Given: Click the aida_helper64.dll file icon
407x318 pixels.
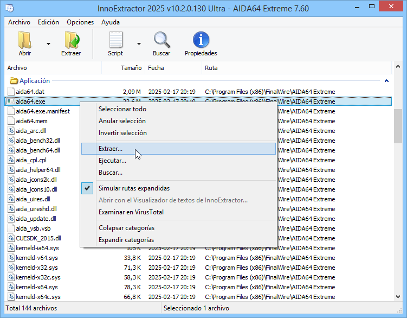Looking at the screenshot, I should [x=11, y=170].
